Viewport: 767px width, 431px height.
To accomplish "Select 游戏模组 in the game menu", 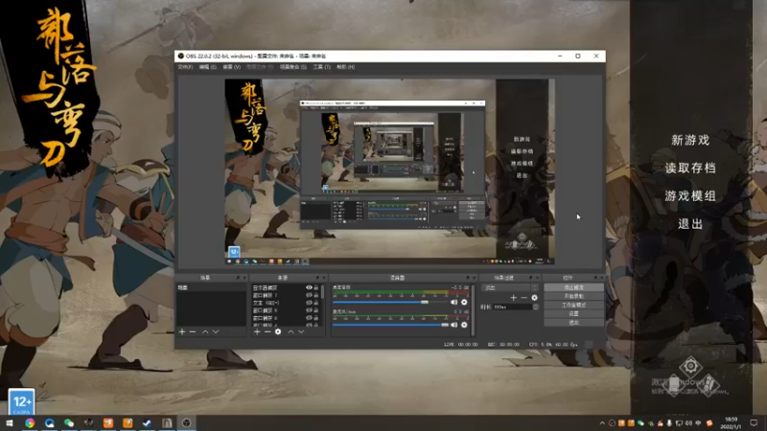I will coord(690,196).
